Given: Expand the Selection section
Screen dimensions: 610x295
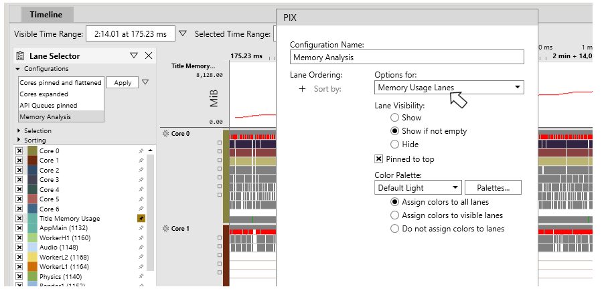Looking at the screenshot, I should pos(19,130).
